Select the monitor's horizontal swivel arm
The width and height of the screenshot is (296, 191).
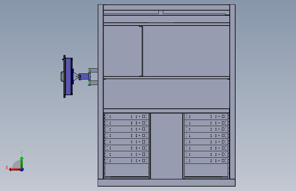coord(84,76)
